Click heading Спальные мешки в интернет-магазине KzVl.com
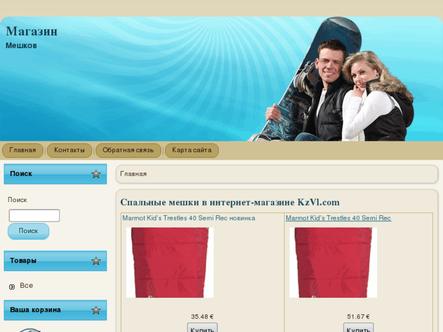This screenshot has width=443, height=332. (x=230, y=203)
